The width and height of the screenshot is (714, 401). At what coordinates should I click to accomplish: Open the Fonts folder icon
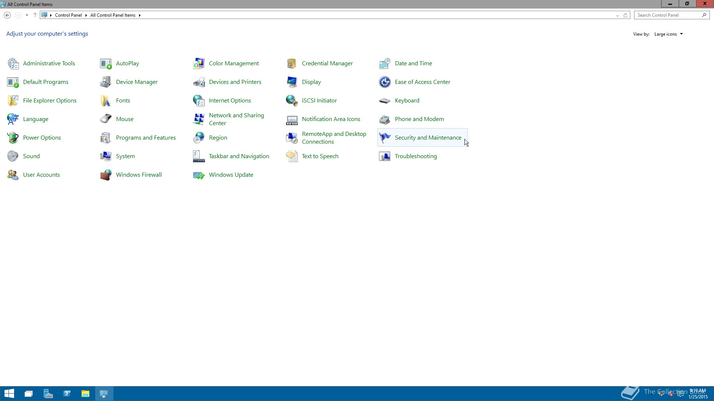coord(106,101)
